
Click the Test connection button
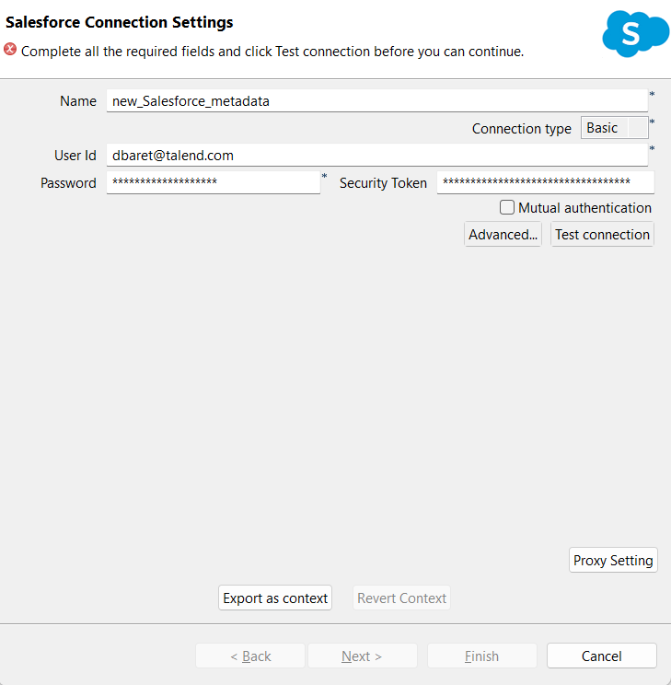click(602, 234)
